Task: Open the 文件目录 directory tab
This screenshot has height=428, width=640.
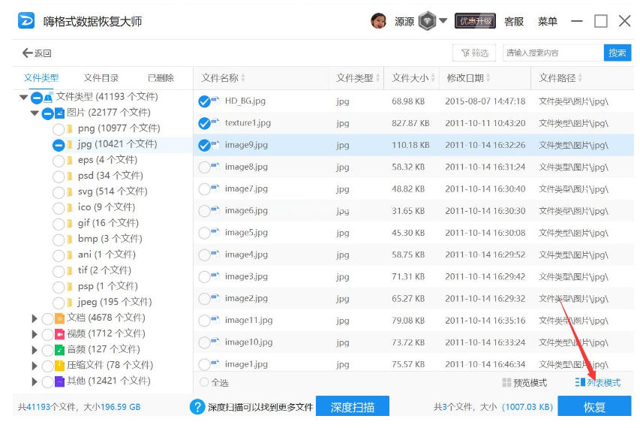Action: pyautogui.click(x=101, y=78)
